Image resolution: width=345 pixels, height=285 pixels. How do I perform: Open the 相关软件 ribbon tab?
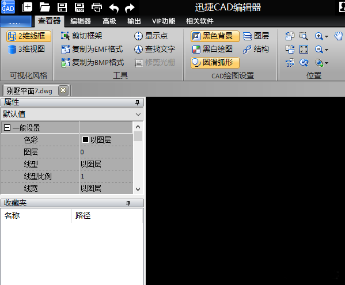(x=199, y=21)
